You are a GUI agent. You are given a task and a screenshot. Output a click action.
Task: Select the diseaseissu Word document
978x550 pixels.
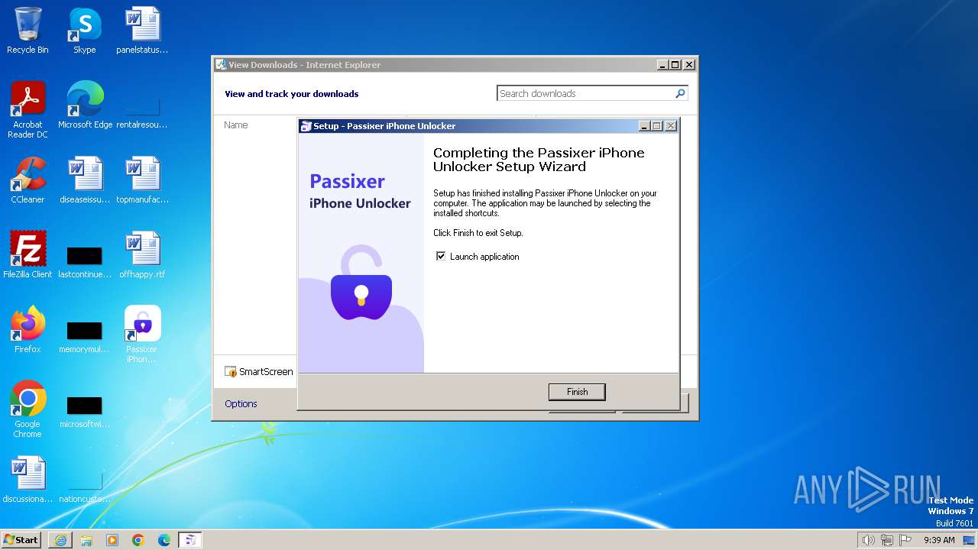tap(85, 180)
